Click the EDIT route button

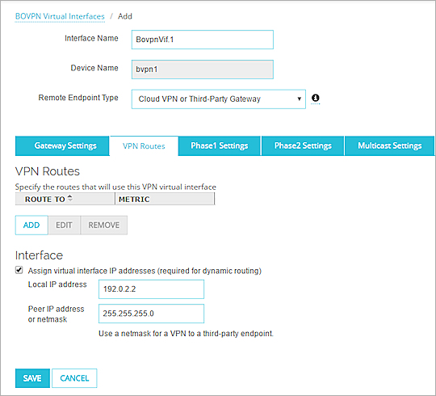tap(64, 225)
